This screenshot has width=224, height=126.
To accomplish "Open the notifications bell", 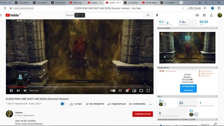I will 211,15.
